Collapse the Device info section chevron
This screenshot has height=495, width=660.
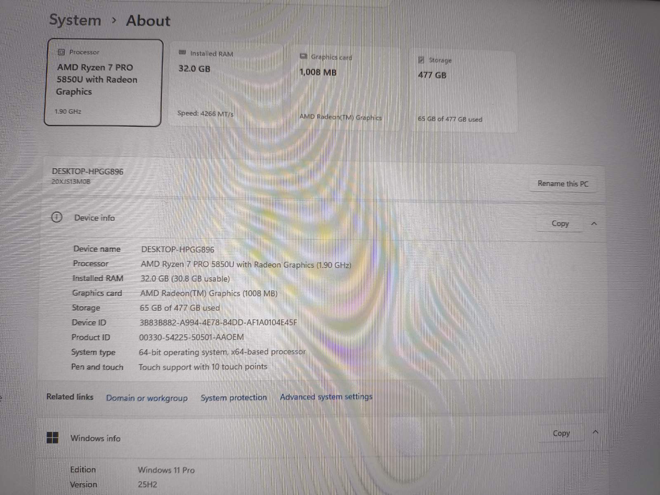(x=594, y=223)
